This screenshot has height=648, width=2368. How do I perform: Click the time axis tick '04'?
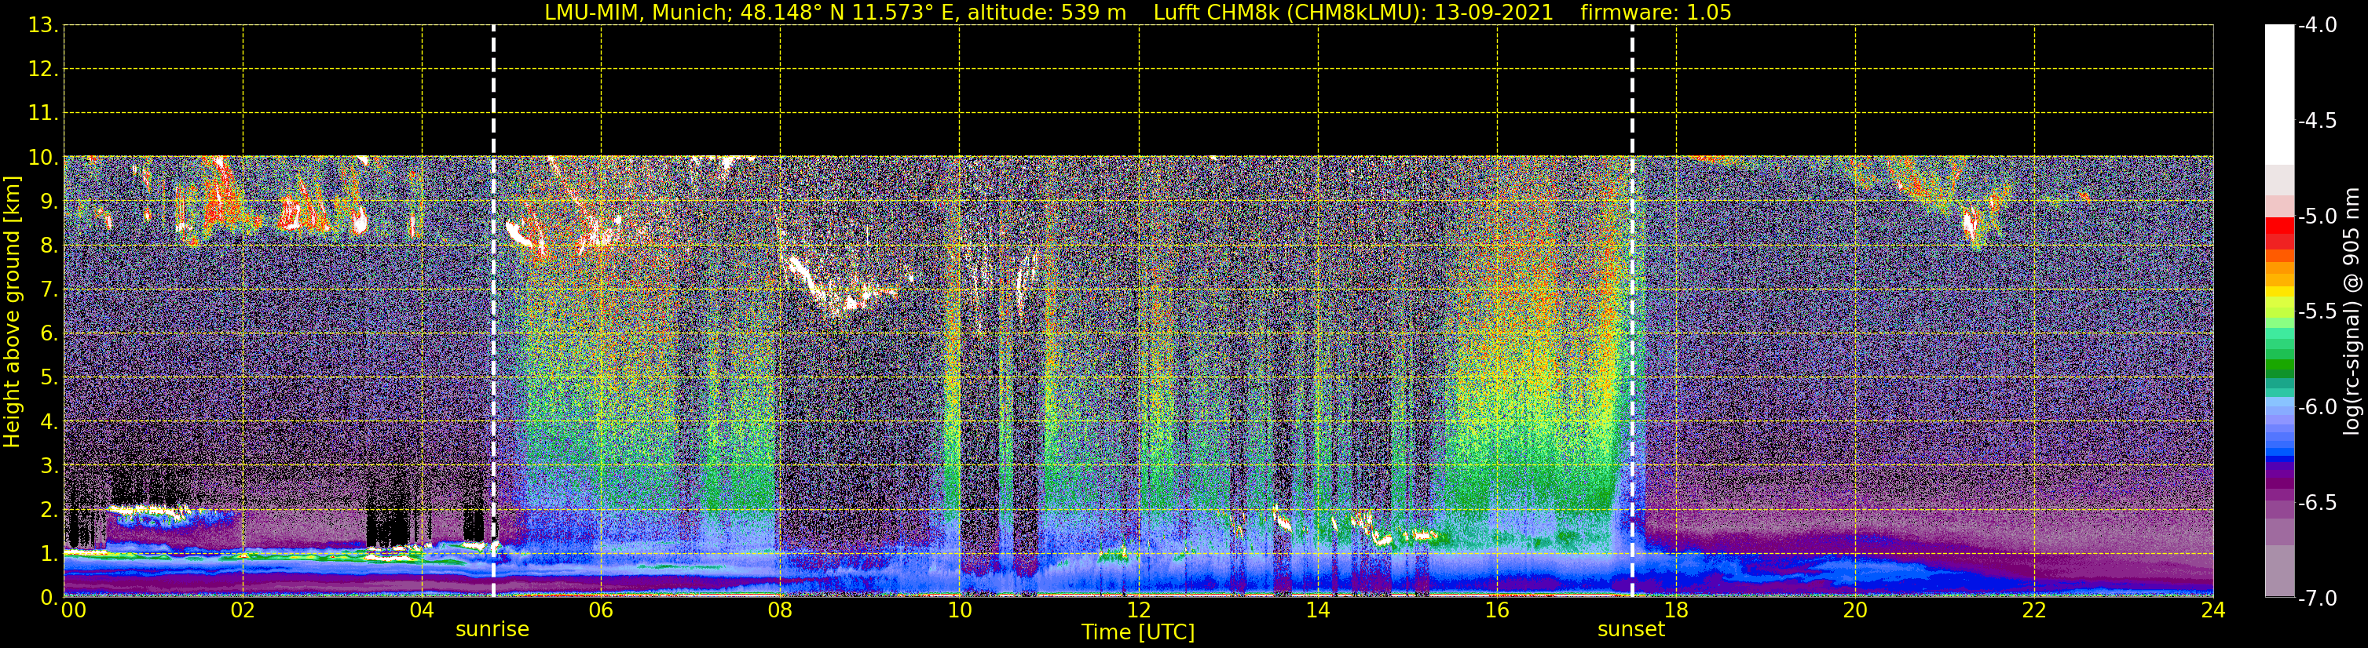tap(422, 610)
